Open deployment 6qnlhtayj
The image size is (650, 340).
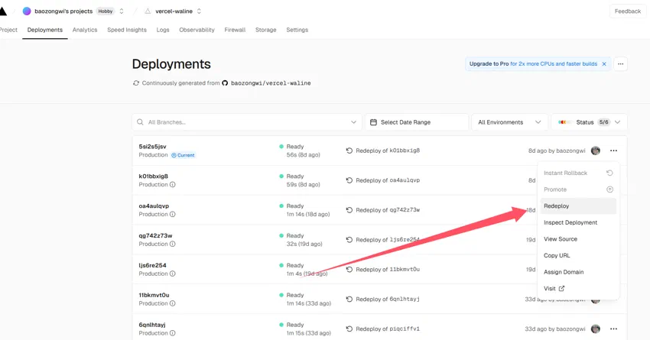[x=152, y=325]
